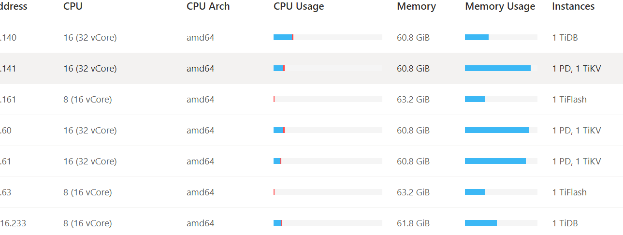Click '1 PD, 1 TiKV' in .60 row
This screenshot has height=235, width=623.
576,130
